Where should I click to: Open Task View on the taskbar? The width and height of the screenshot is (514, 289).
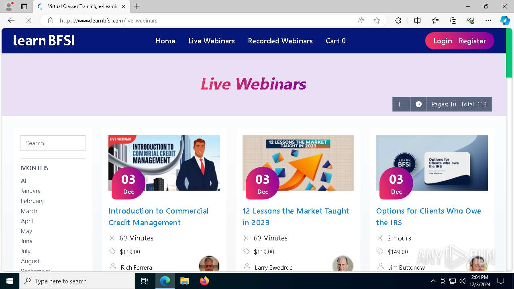(x=145, y=281)
